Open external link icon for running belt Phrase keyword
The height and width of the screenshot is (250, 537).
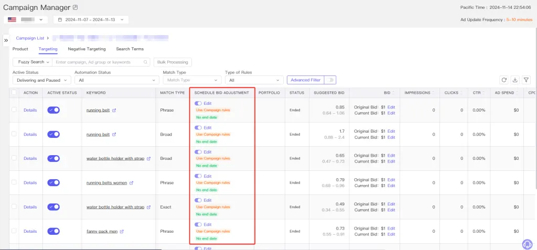coord(114,110)
